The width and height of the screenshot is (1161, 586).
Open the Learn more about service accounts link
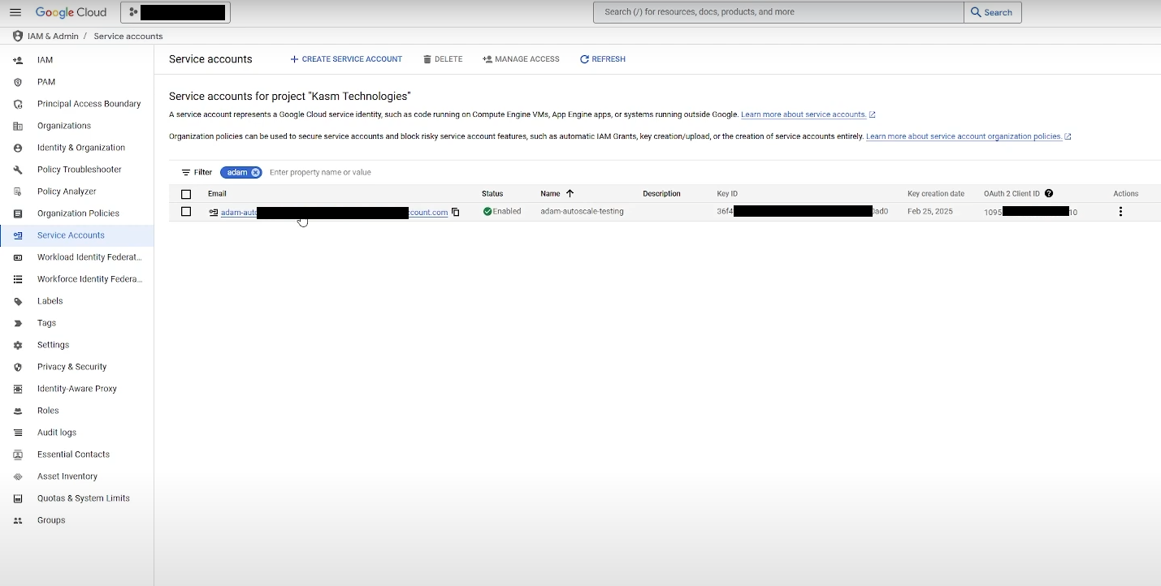click(x=804, y=114)
